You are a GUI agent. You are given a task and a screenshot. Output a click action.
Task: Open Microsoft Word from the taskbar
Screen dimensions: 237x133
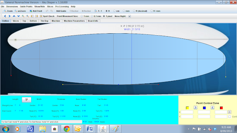(90, 129)
